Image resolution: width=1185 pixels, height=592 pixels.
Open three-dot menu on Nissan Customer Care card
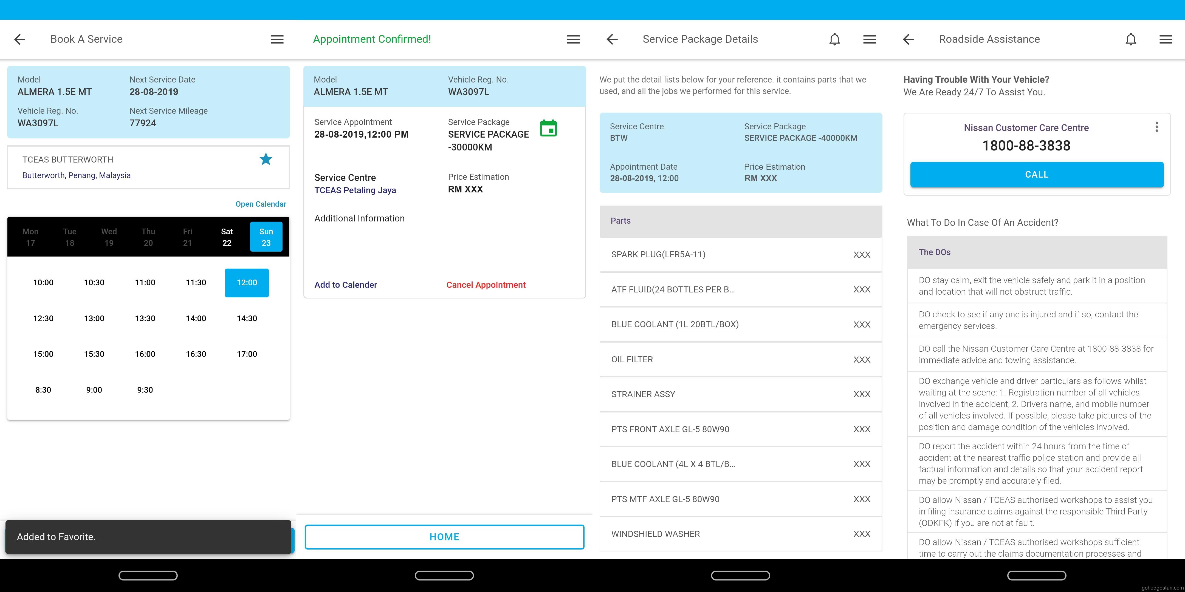coord(1156,127)
